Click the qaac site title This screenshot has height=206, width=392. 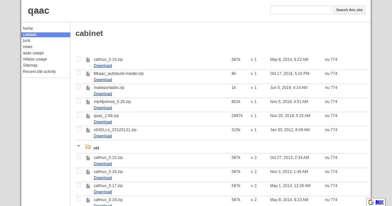pos(39,11)
